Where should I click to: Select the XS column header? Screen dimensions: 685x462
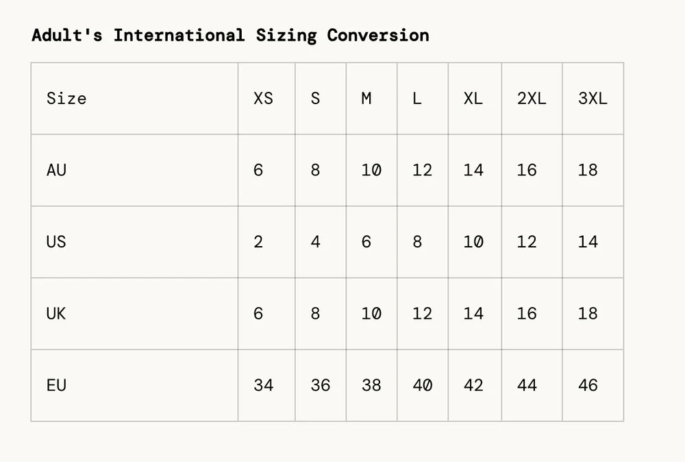pyautogui.click(x=263, y=99)
